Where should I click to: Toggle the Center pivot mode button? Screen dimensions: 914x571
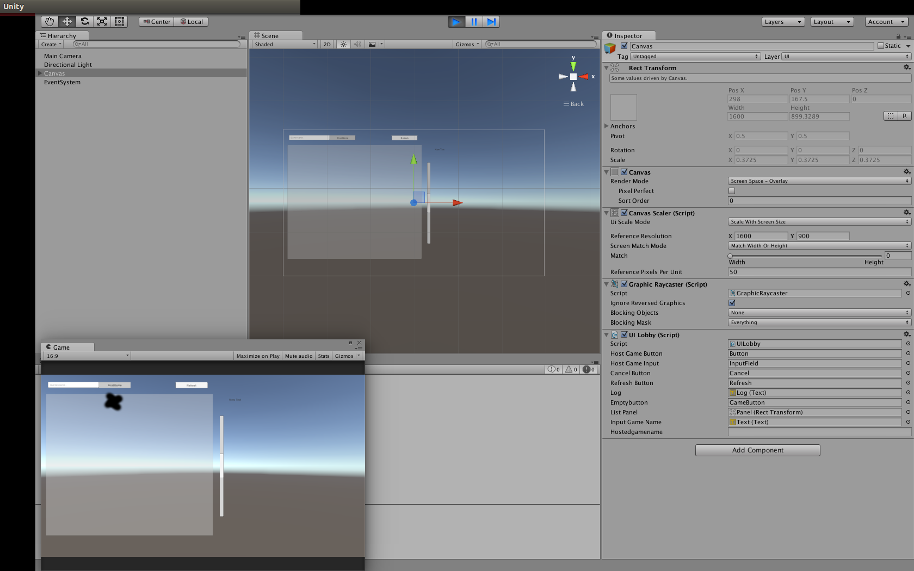coord(157,22)
